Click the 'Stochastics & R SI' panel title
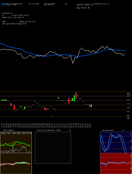This screenshot has height=174, width=132. point(113,130)
